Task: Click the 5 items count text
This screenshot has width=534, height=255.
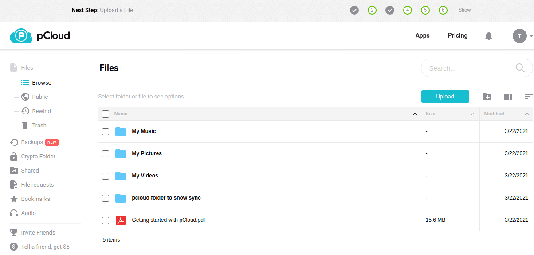Action: [111, 240]
